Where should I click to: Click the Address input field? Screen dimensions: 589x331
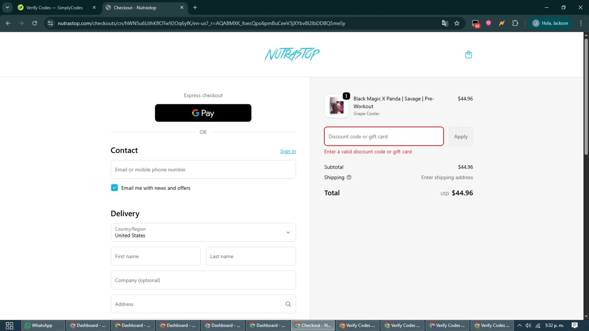[203, 304]
